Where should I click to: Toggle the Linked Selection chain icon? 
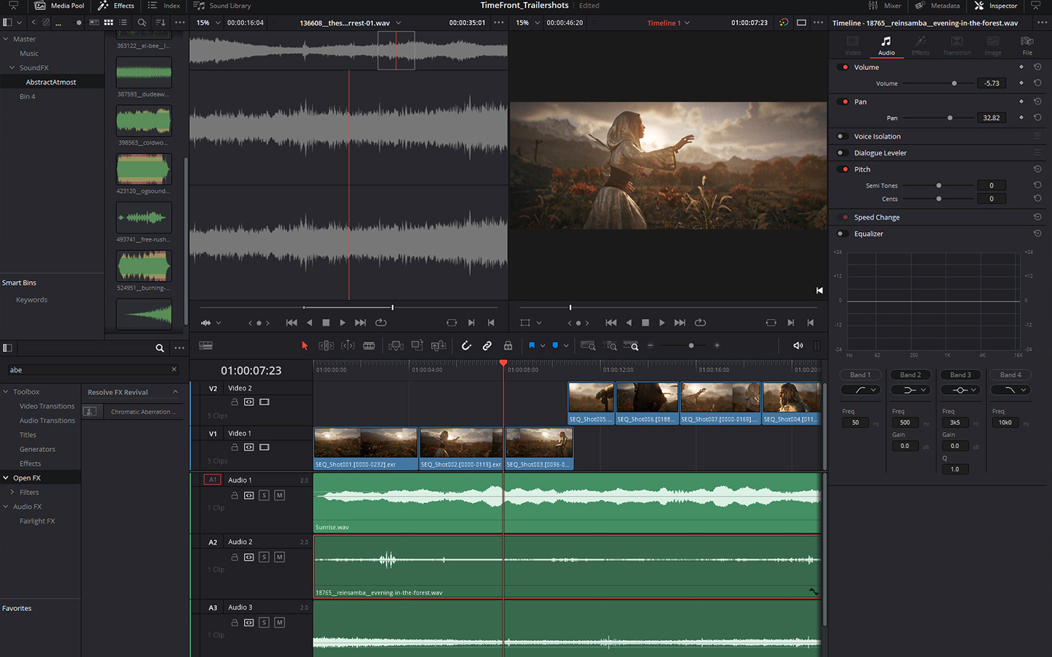tap(487, 346)
